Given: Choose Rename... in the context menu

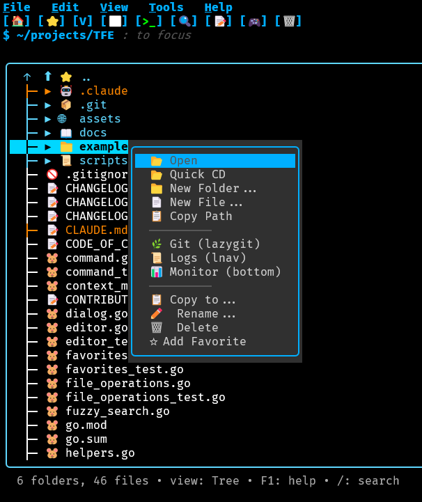Looking at the screenshot, I should click(215, 314).
